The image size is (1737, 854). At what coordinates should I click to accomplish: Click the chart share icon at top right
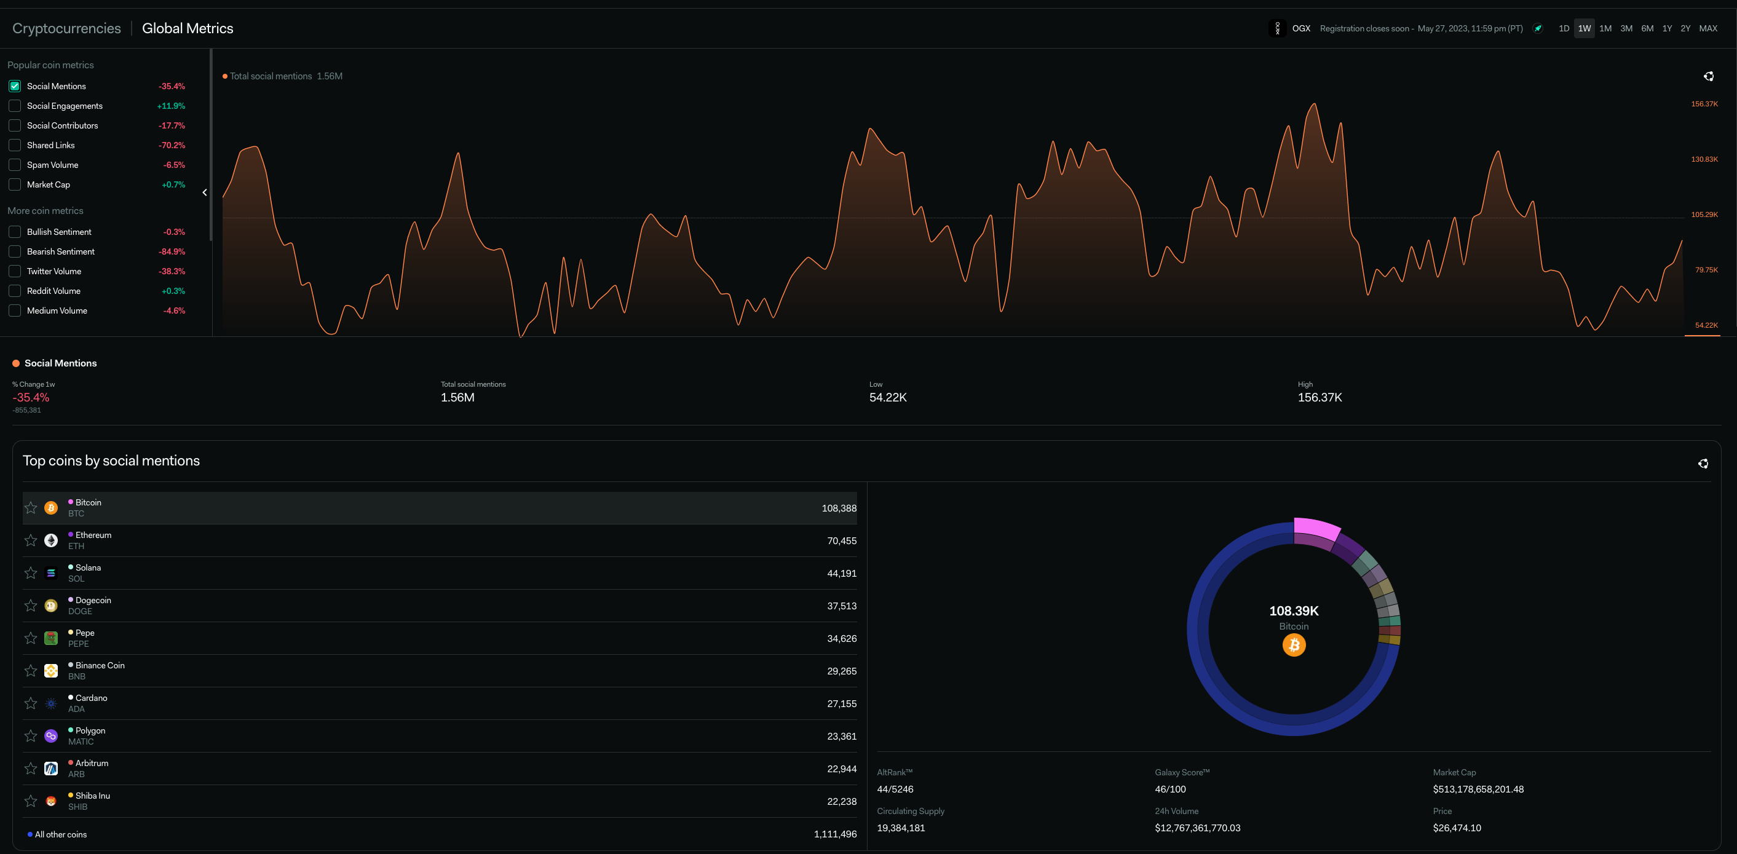tap(1708, 76)
